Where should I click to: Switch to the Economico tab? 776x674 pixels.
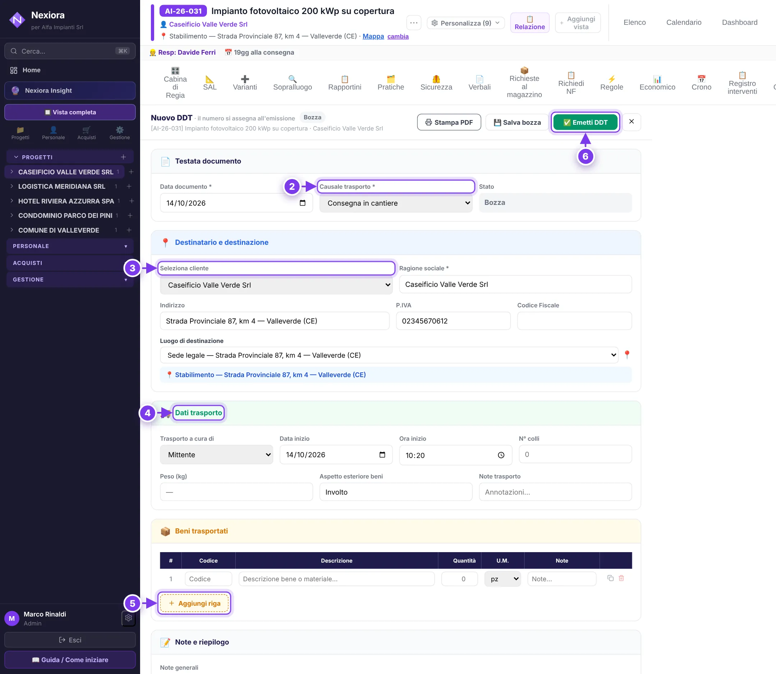(x=657, y=83)
